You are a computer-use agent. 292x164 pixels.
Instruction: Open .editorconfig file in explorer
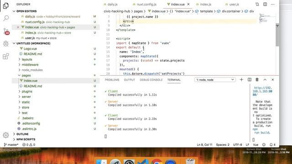(x=31, y=123)
